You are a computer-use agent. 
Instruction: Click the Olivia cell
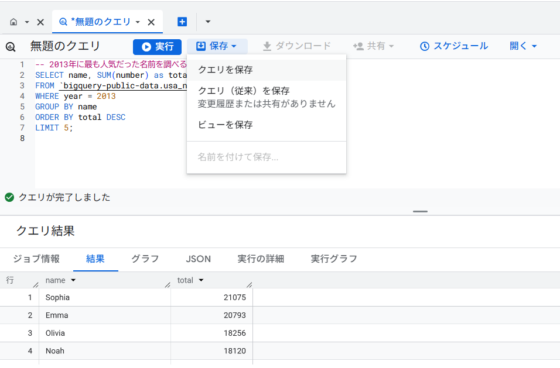tap(105, 333)
